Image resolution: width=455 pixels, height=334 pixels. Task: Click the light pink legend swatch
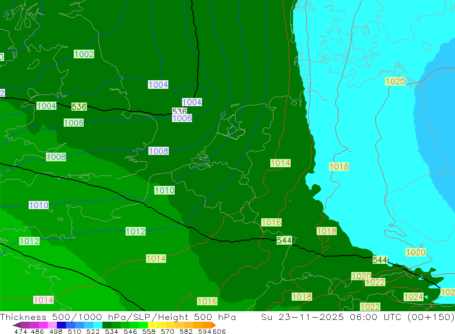click(x=51, y=325)
